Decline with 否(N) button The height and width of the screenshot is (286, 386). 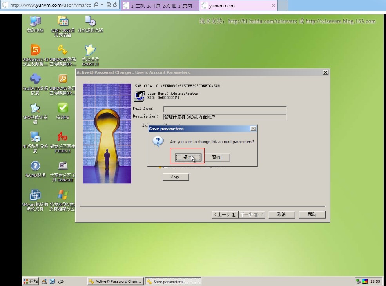tap(217, 157)
